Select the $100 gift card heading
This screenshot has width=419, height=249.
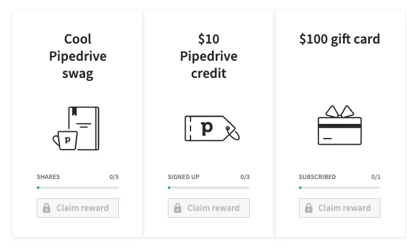(339, 39)
